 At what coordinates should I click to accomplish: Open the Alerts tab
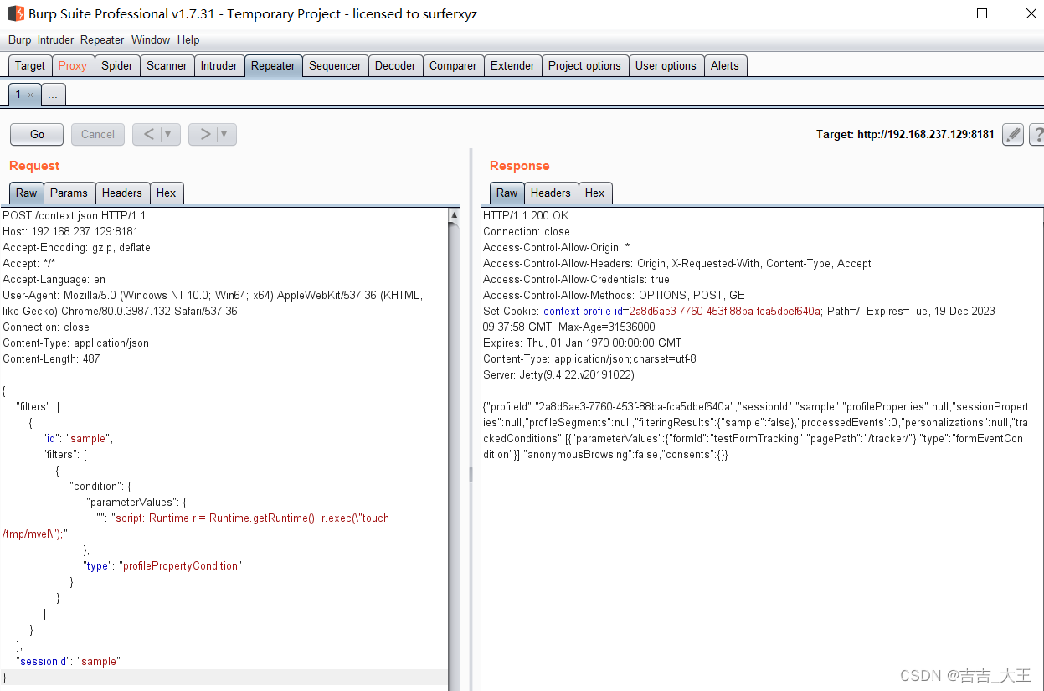pos(725,65)
